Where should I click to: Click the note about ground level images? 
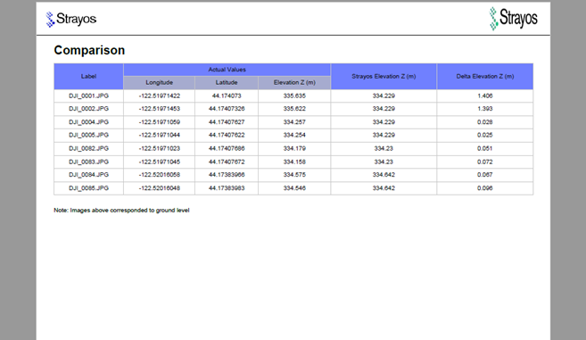(121, 211)
